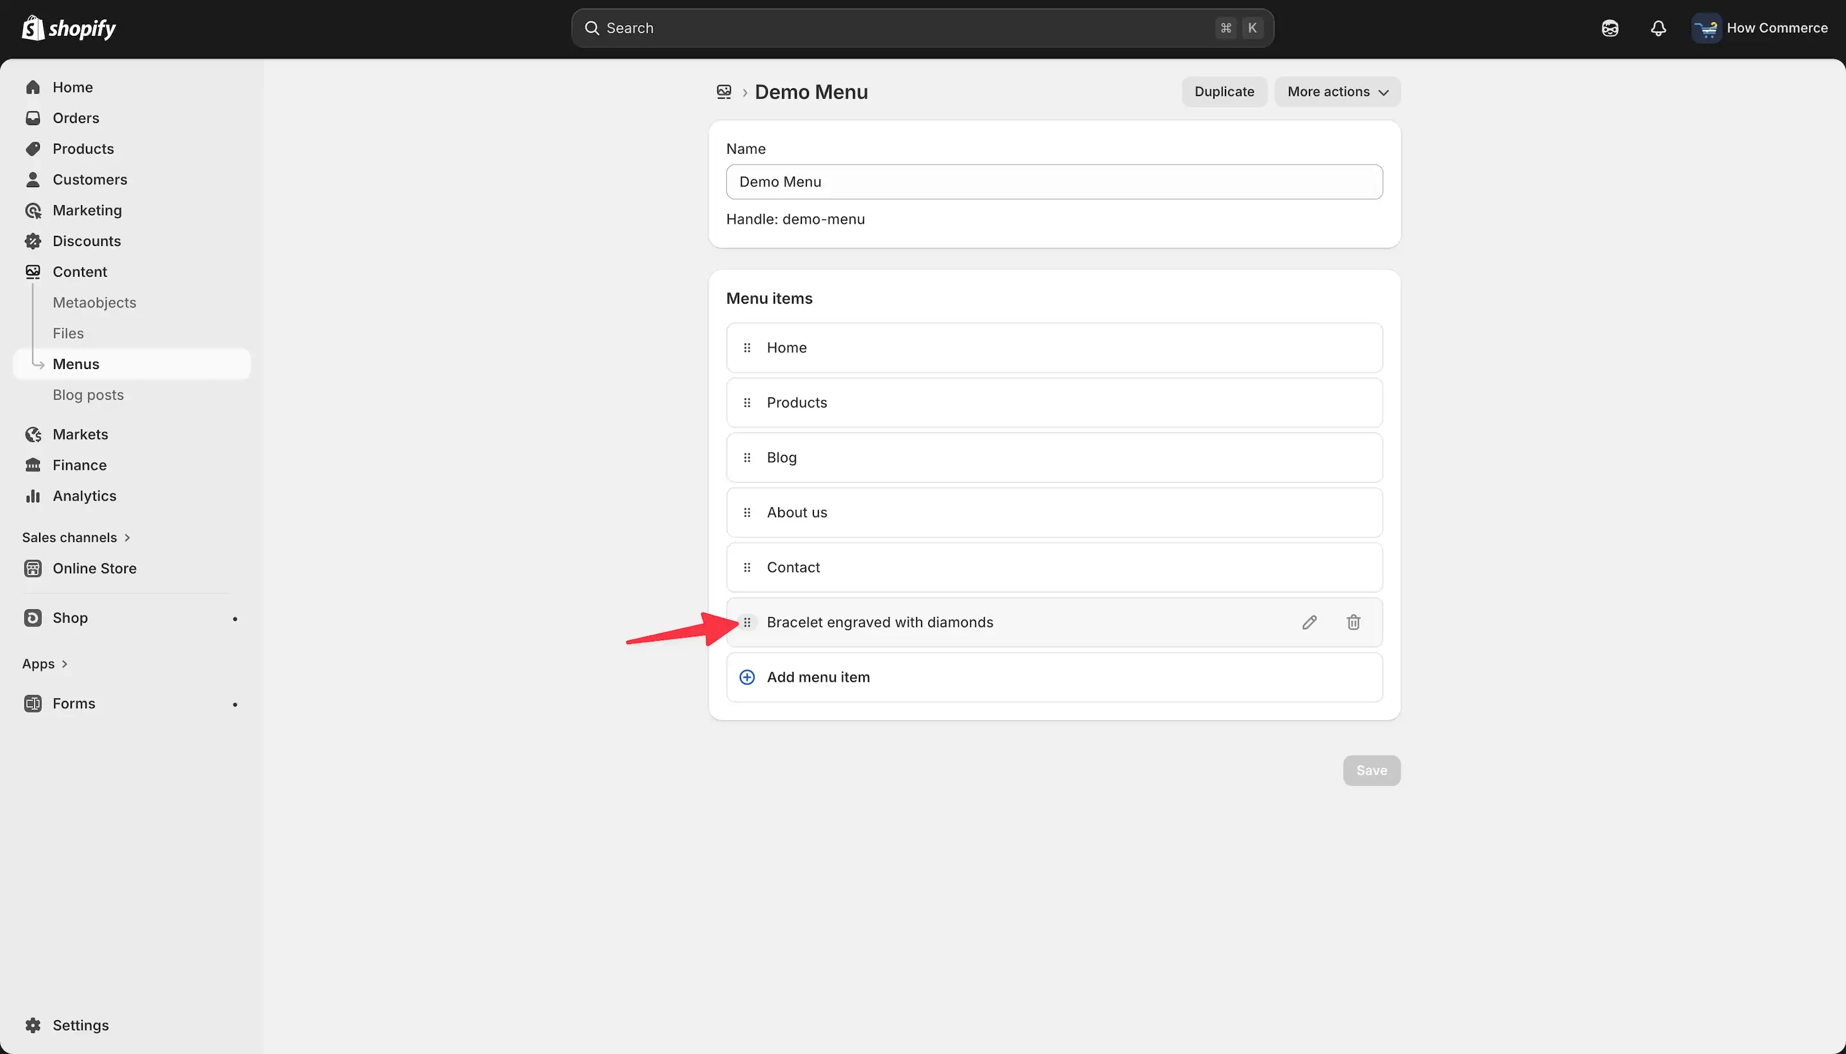Click the plus icon for Add menu item
This screenshot has width=1846, height=1054.
click(x=747, y=678)
